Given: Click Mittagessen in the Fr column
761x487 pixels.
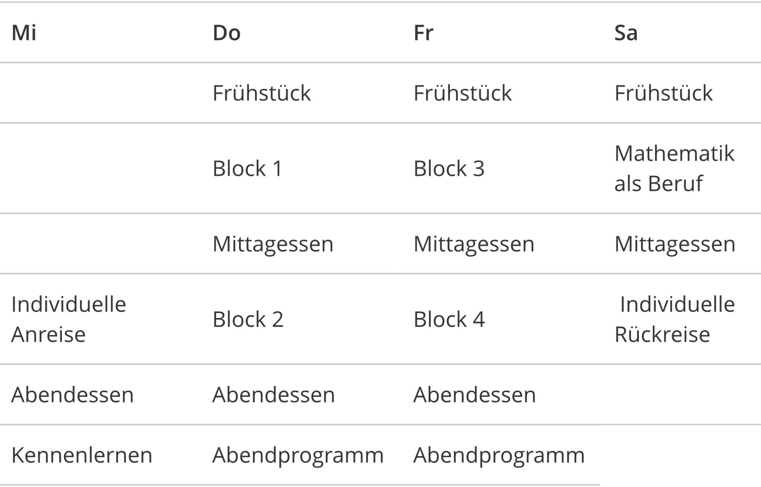Looking at the screenshot, I should click(474, 244).
